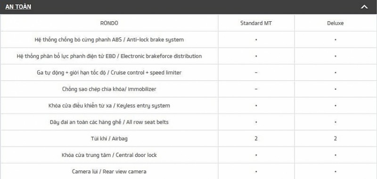Viewport: 377px width, 179px height.
Task: Click Standard MT dot for ABS row
Action: (256, 40)
